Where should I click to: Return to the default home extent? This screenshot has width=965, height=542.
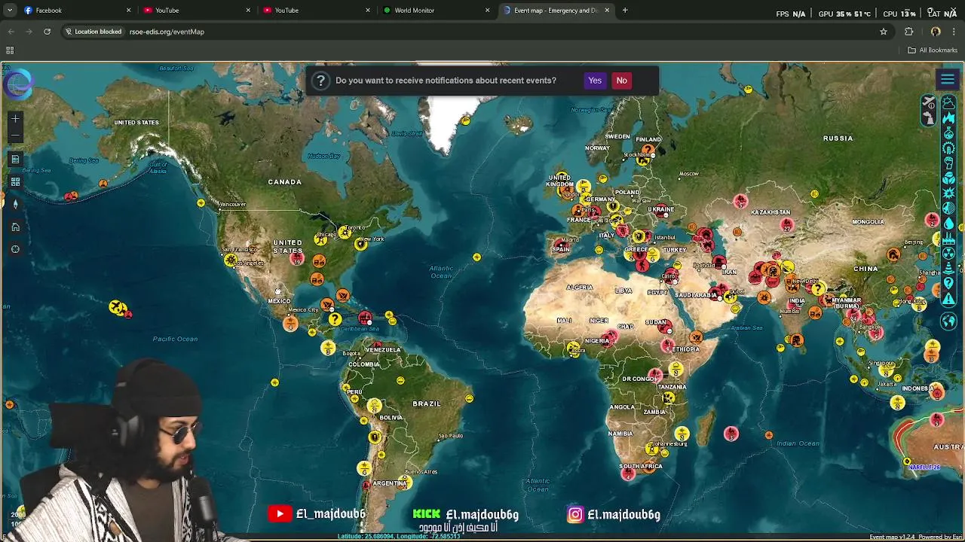tap(15, 227)
